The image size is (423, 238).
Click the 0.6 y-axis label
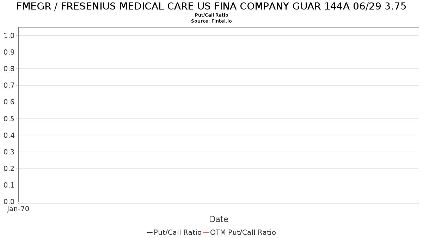[x=9, y=102]
